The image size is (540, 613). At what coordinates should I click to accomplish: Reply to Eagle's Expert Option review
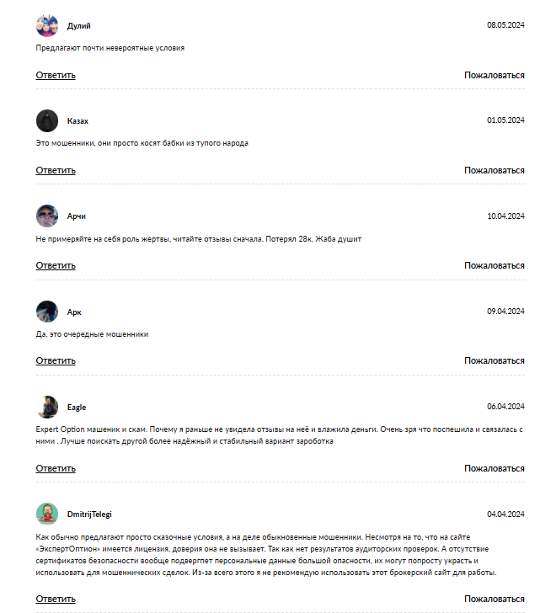(x=56, y=468)
